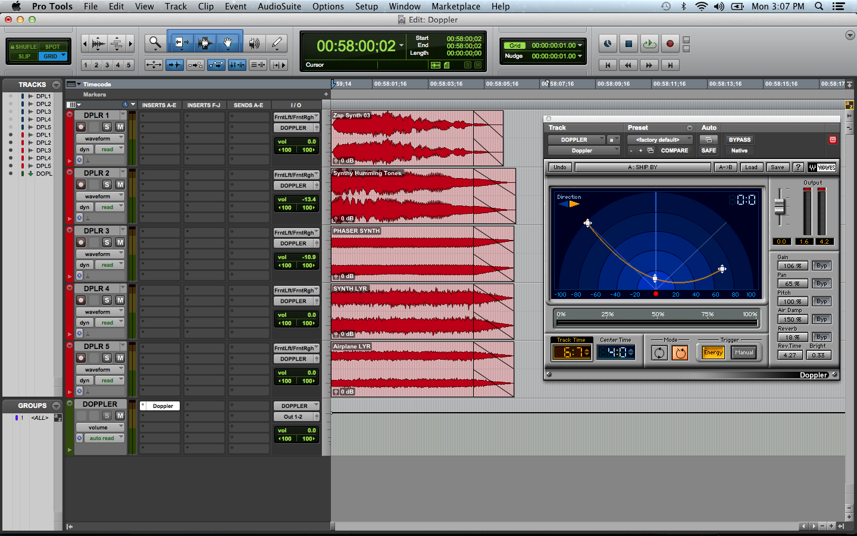Select the Scrubber speaker tool
Screen dimensions: 857x536
pos(254,43)
